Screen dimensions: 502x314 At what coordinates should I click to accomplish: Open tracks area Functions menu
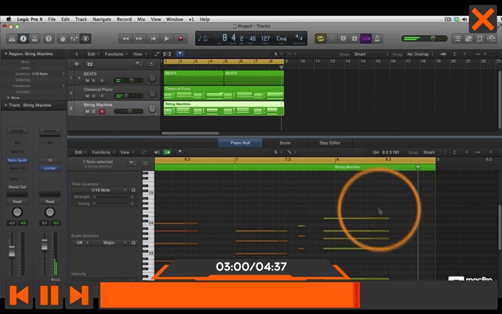pos(116,54)
